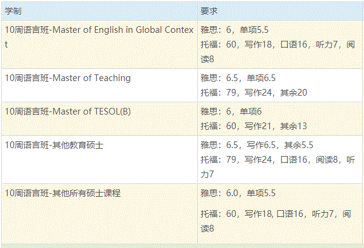The height and width of the screenshot is (248, 364).
Task: Click the 力7 wrapped text in 其他教育硕士 row
Action: click(x=207, y=174)
